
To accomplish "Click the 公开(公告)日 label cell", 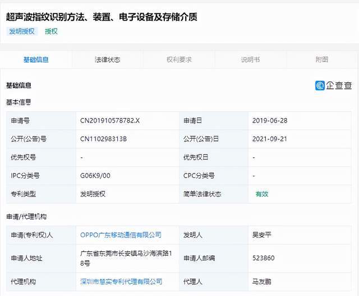I will [214, 139].
